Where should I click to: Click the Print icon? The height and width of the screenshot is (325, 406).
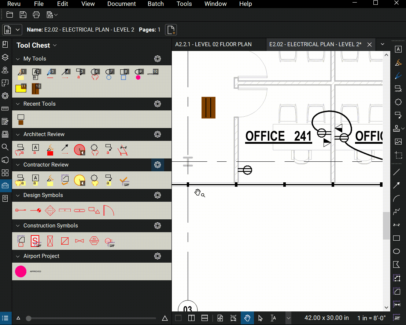click(x=36, y=15)
